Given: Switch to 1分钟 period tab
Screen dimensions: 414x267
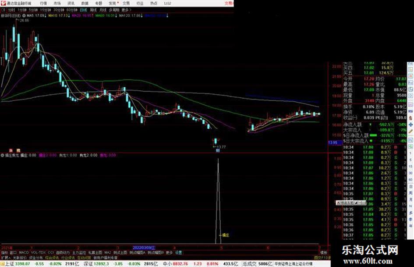Looking at the screenshot, I should [x=22, y=10].
